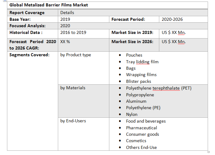The width and height of the screenshot is (215, 155).
Task: Click the "XX %" CAGR value
Action: click(65, 42)
